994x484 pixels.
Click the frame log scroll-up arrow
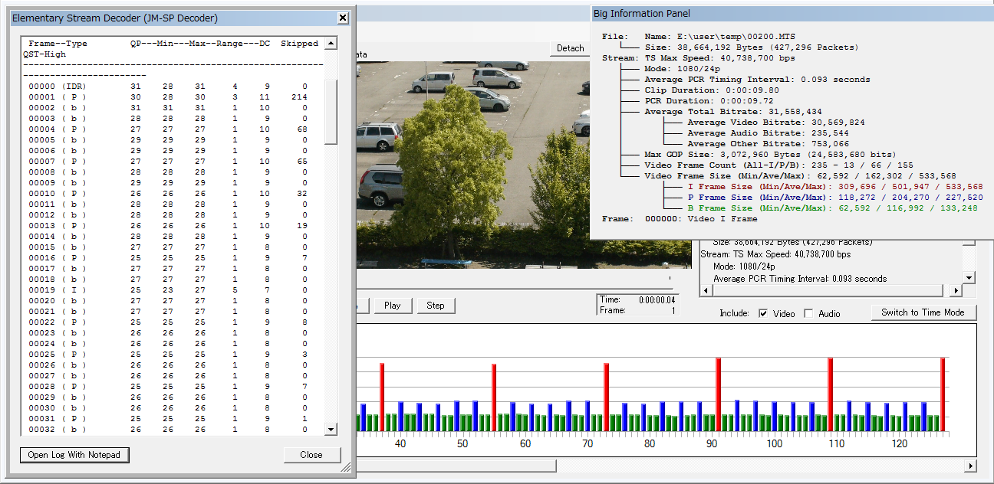(x=331, y=44)
